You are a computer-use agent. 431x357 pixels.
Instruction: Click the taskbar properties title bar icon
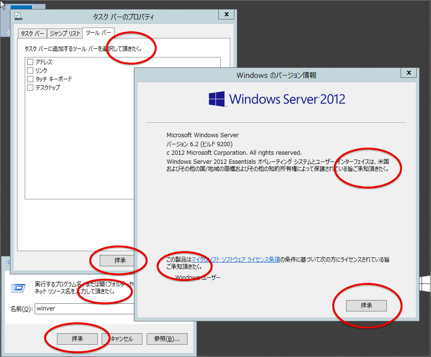click(19, 16)
